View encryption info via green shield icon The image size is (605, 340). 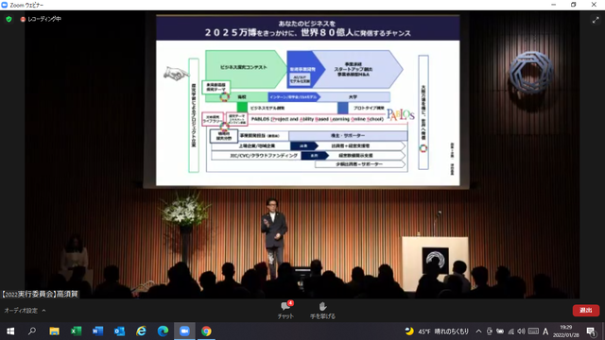9,19
